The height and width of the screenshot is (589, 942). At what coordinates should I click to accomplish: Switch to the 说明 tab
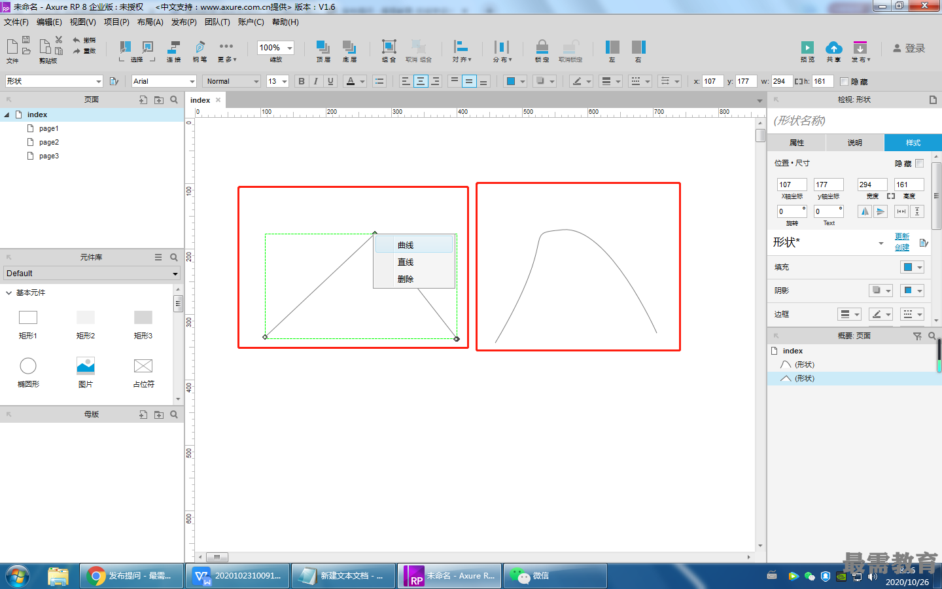[855, 143]
